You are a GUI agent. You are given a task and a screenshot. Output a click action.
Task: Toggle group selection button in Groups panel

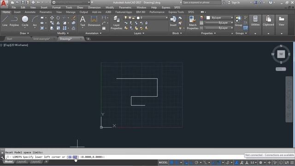click(246, 28)
